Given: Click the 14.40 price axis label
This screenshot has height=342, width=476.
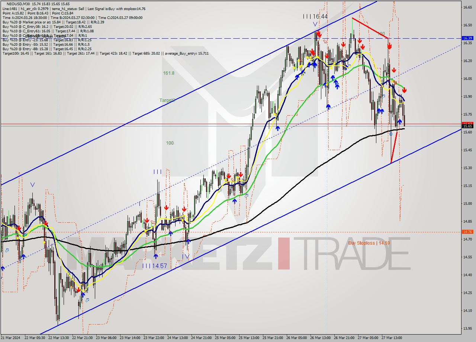Looking at the screenshot, I should [x=467, y=275].
